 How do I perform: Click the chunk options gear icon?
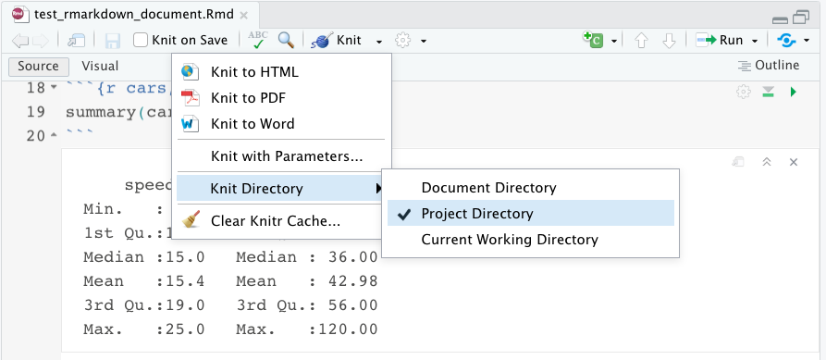(743, 93)
